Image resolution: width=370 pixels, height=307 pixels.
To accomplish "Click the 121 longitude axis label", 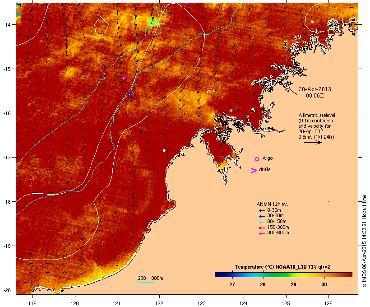I will [117, 303].
